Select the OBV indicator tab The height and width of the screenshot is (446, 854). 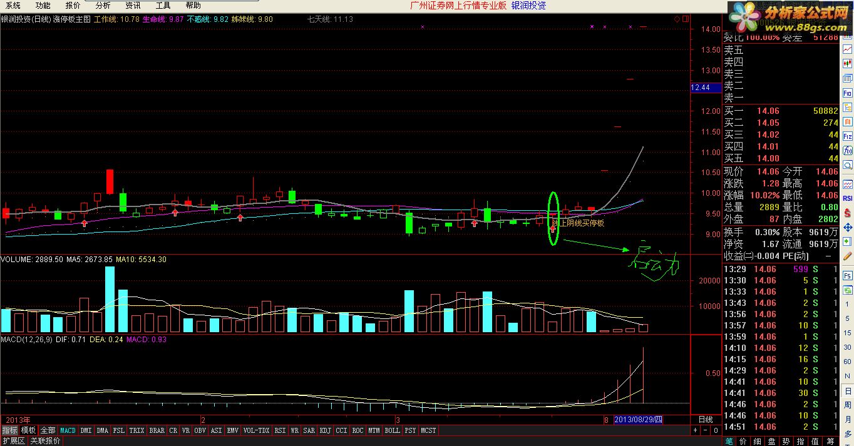200,430
